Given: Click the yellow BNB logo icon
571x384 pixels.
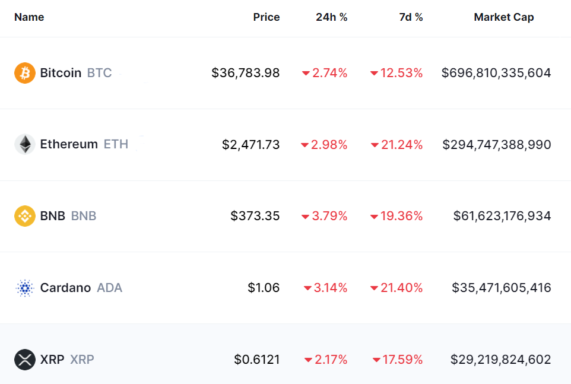Looking at the screenshot, I should click(x=25, y=216).
